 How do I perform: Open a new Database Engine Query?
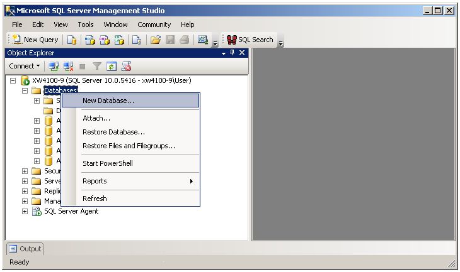72,40
